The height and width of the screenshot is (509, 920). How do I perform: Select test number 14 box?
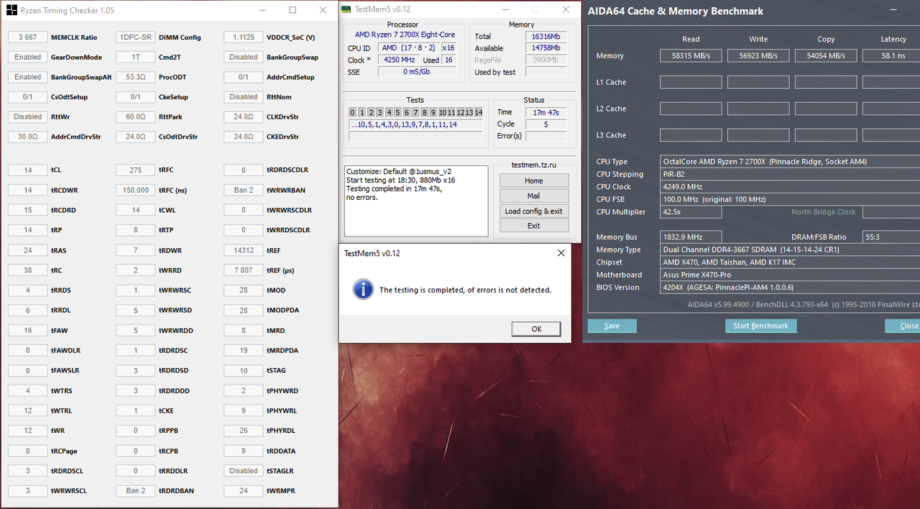478,112
